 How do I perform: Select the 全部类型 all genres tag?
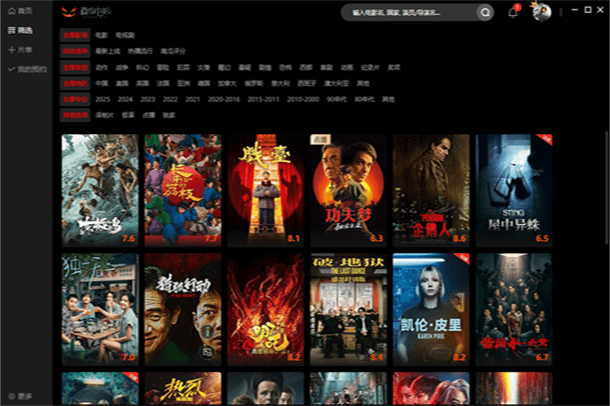point(75,68)
